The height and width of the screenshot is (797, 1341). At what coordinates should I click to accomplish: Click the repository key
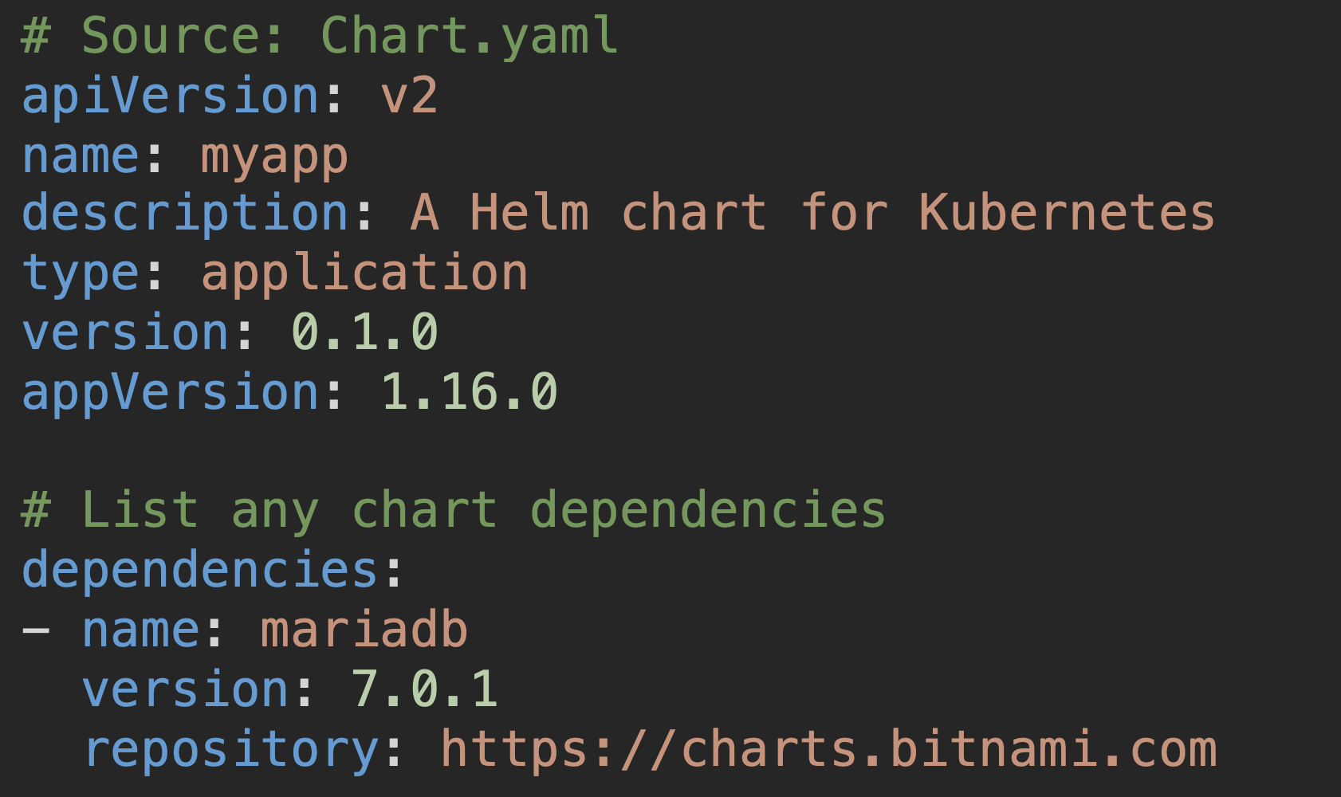[x=230, y=750]
